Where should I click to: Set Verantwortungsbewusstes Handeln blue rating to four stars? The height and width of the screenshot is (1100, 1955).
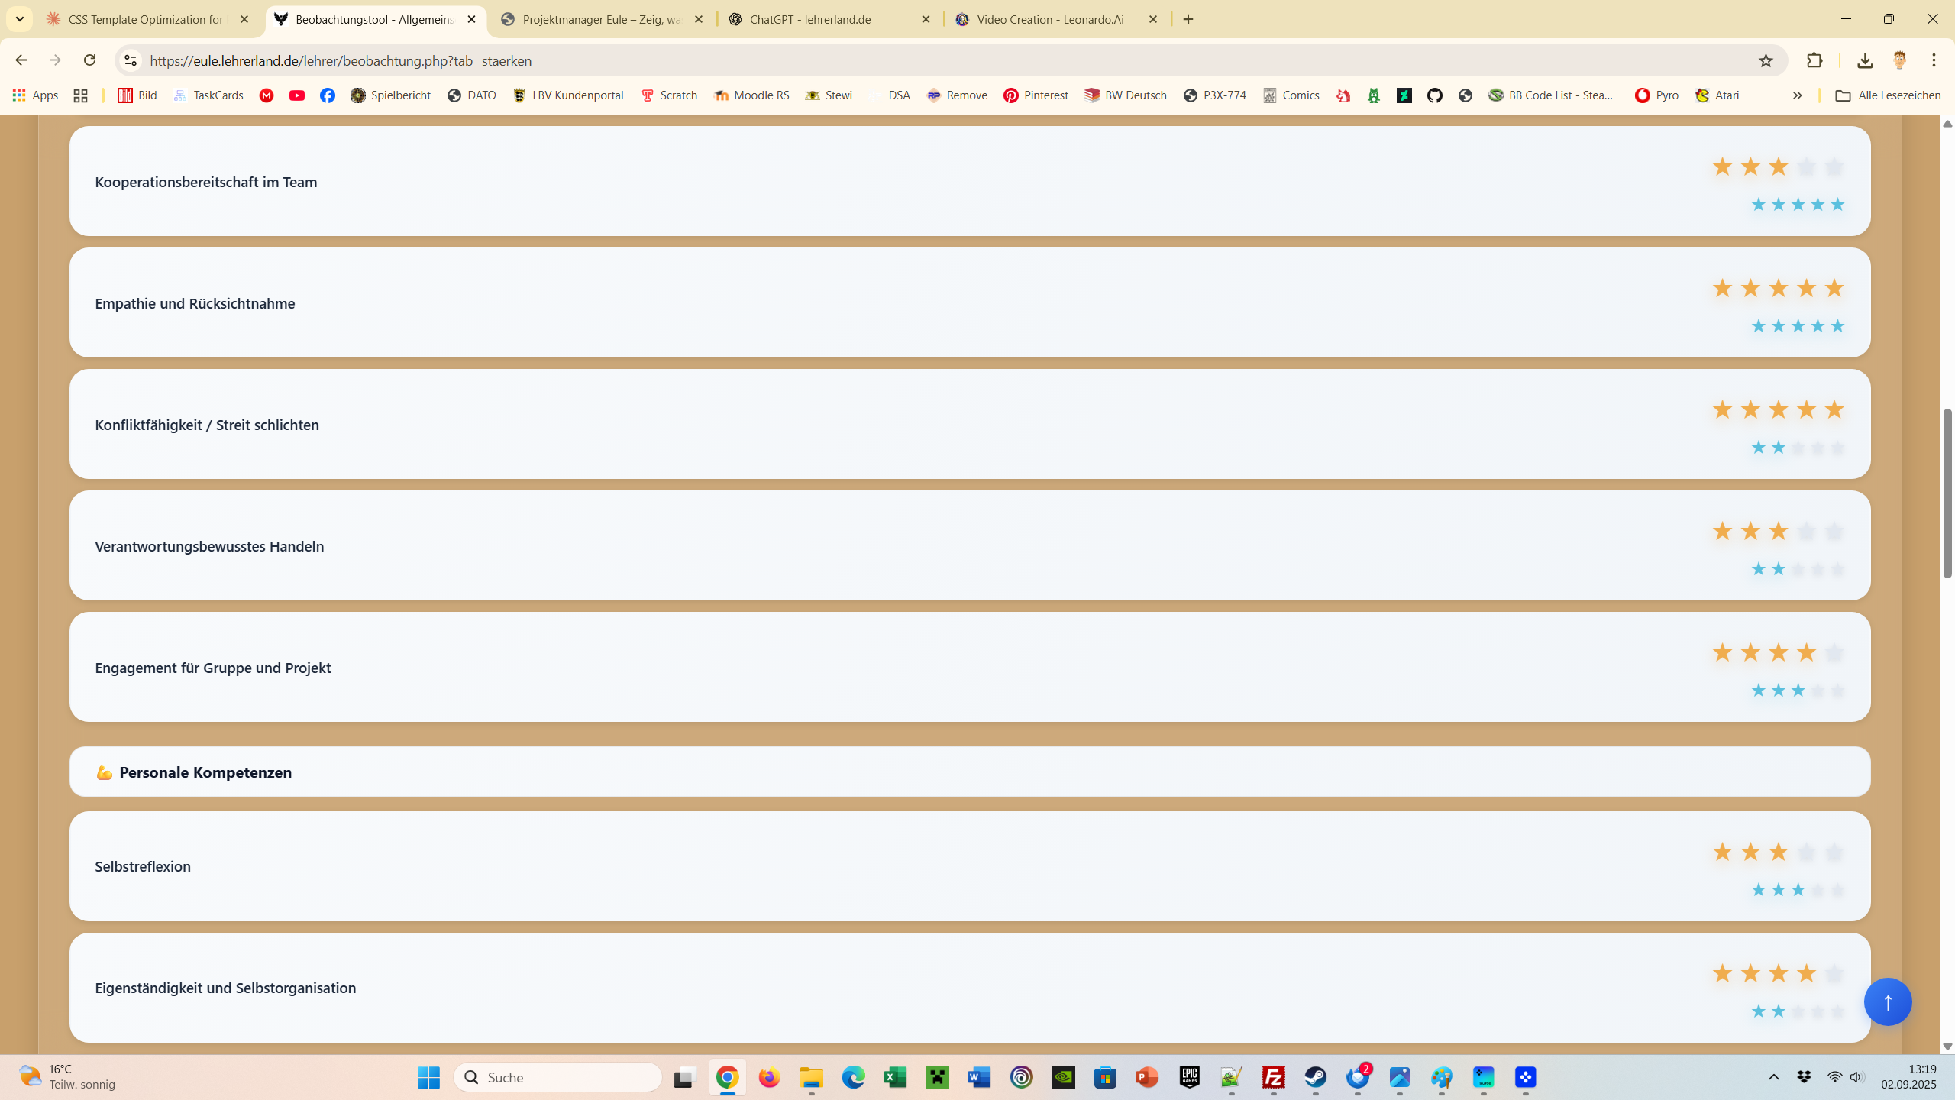[1818, 569]
